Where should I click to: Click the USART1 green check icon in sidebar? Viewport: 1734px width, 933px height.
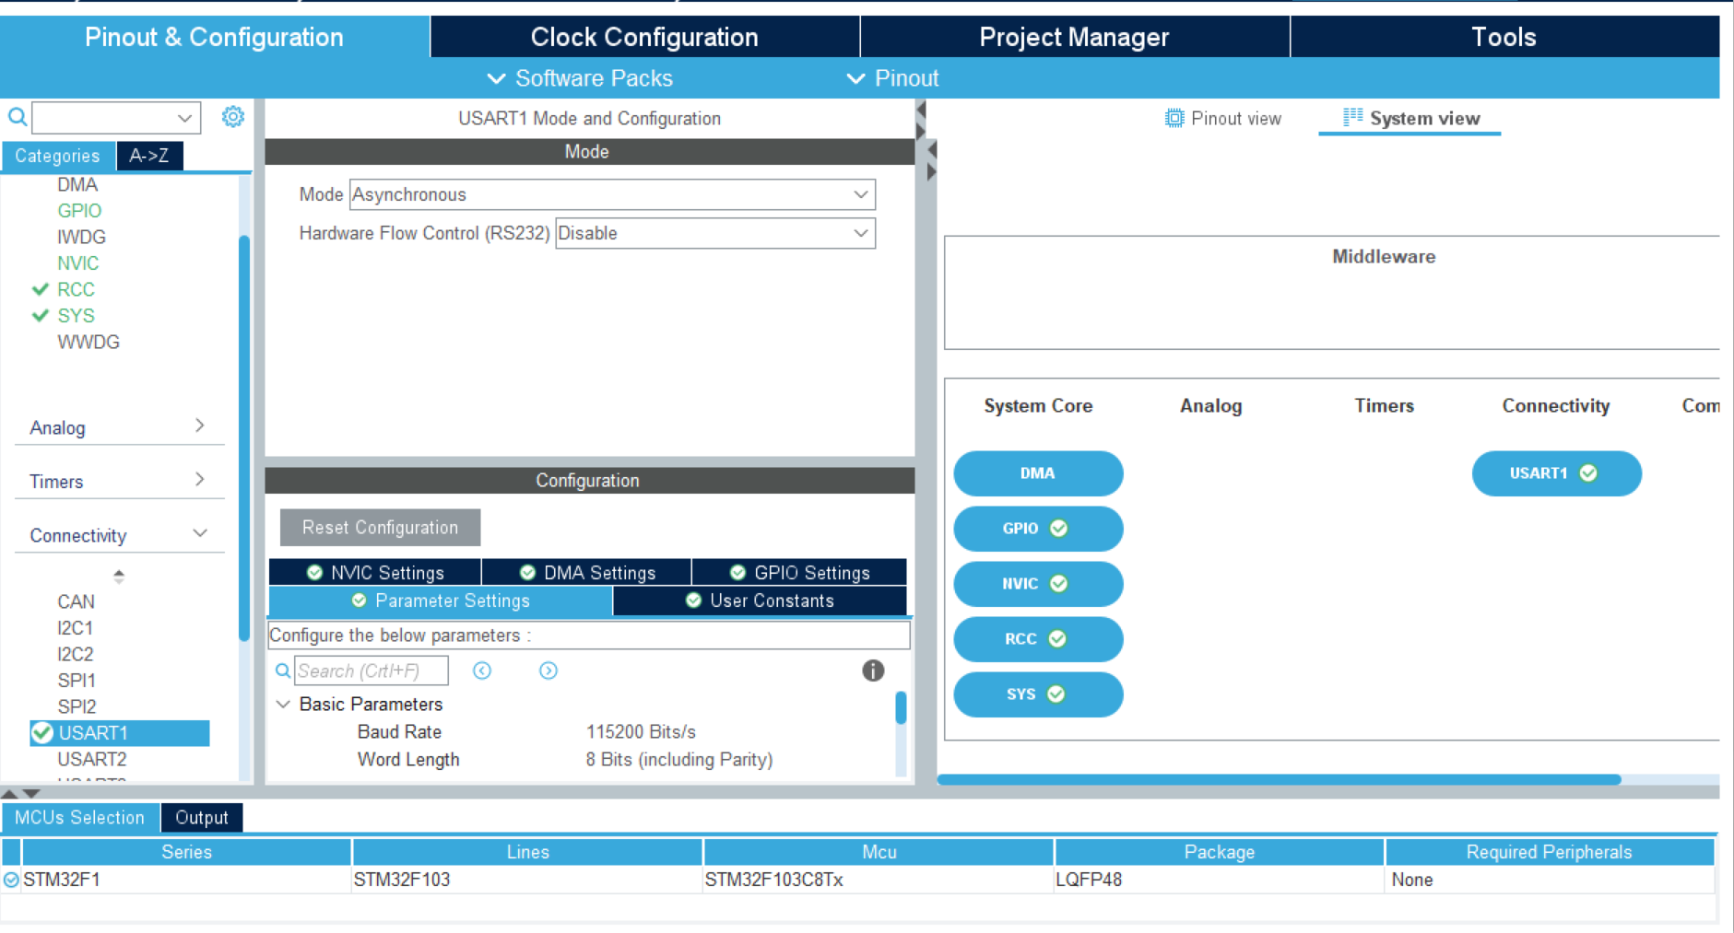point(42,733)
